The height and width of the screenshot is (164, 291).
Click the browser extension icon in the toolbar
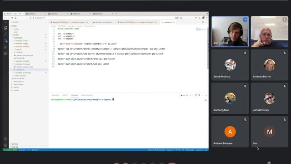tap(203, 18)
